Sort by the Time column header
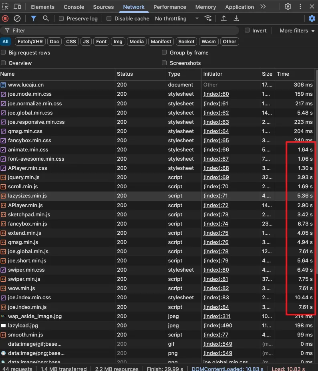Screen dimensions: 318x371 (x=295, y=74)
